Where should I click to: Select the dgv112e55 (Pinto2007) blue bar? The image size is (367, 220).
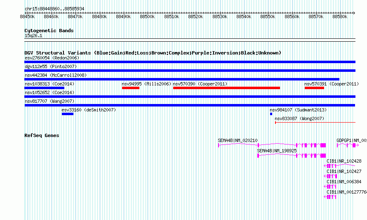[x=190, y=71]
